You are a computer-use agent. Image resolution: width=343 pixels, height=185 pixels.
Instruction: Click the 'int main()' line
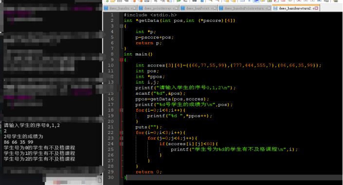[x=138, y=54]
